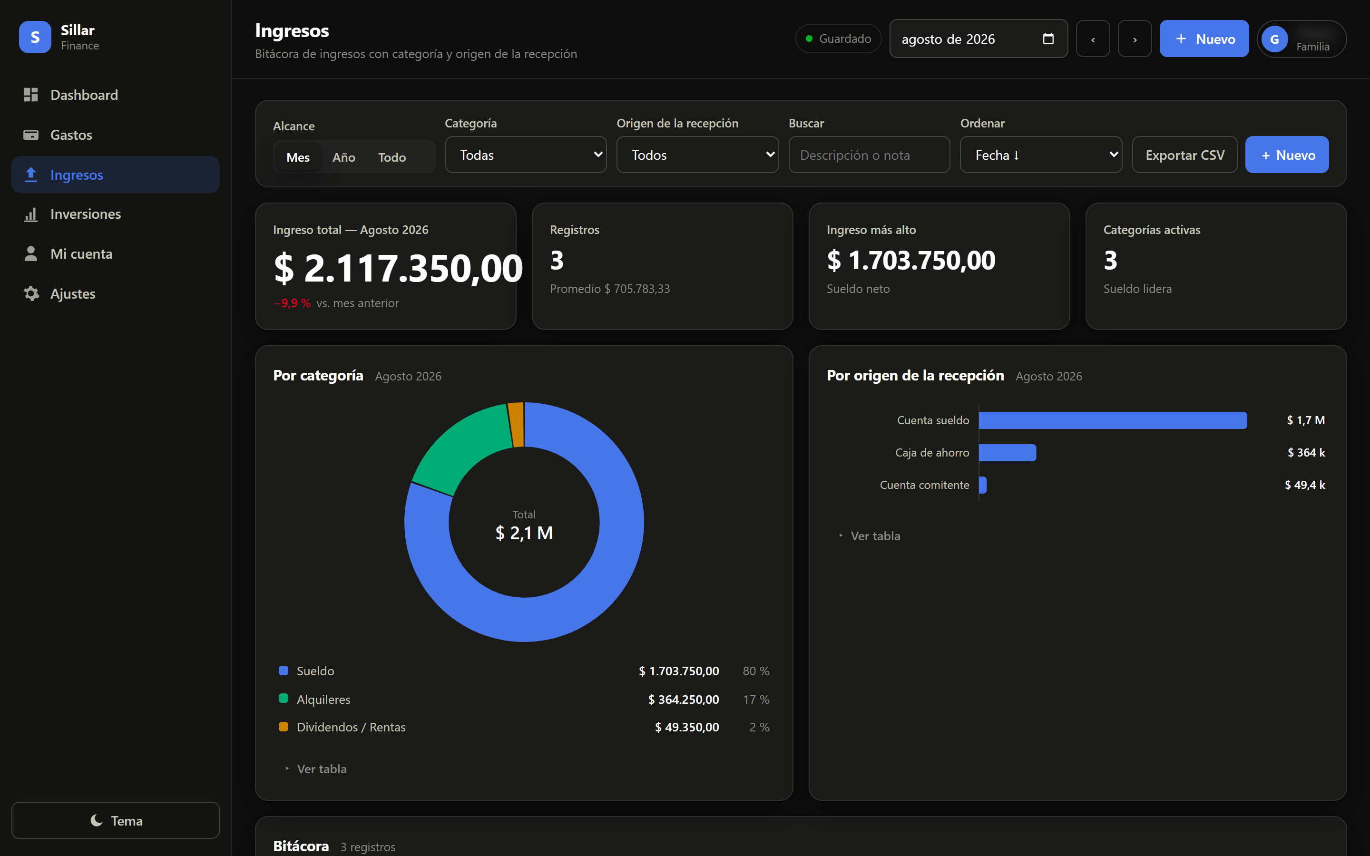The height and width of the screenshot is (856, 1370).
Task: Click Sueldo legend row label
Action: (315, 671)
